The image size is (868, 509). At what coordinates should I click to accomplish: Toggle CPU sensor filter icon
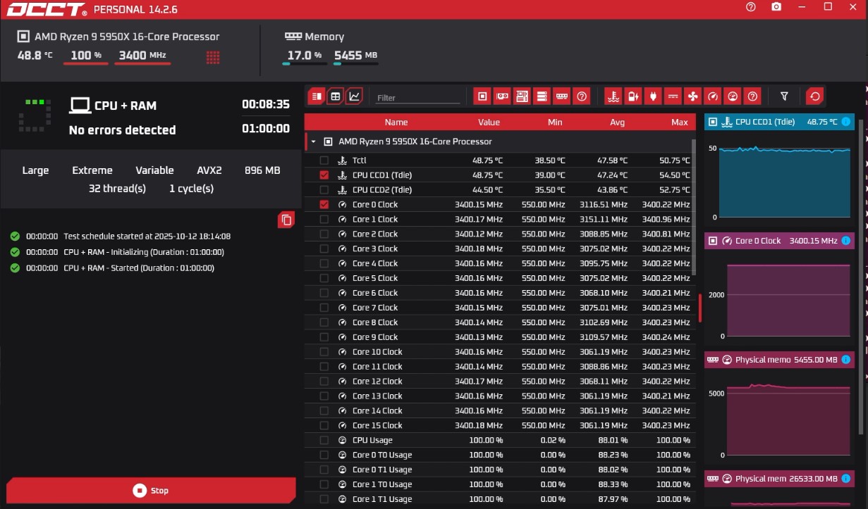482,96
